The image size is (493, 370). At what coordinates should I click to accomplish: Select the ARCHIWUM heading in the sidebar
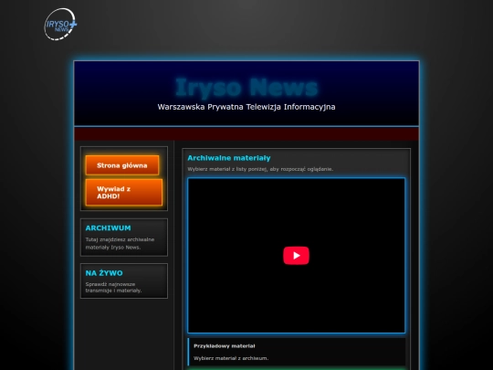pos(108,227)
